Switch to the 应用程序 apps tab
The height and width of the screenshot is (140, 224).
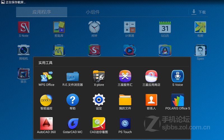pyautogui.click(x=41, y=12)
